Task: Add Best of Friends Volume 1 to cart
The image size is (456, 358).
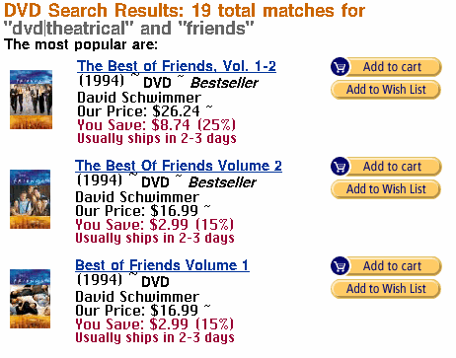Action: point(386,266)
